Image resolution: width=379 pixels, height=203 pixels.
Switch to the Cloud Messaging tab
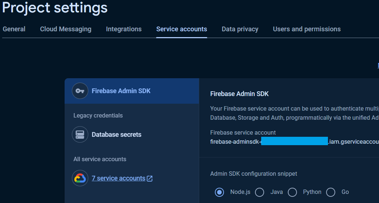[66, 29]
